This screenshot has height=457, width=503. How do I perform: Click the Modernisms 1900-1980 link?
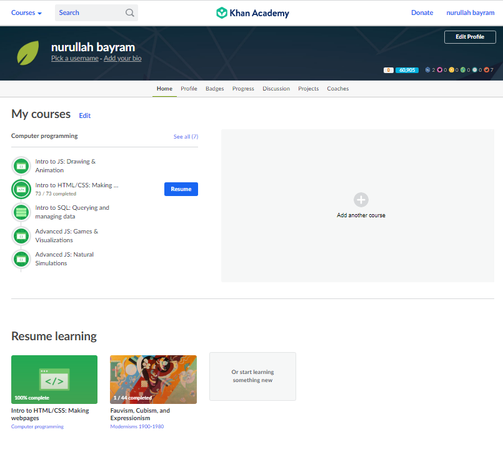click(x=137, y=426)
